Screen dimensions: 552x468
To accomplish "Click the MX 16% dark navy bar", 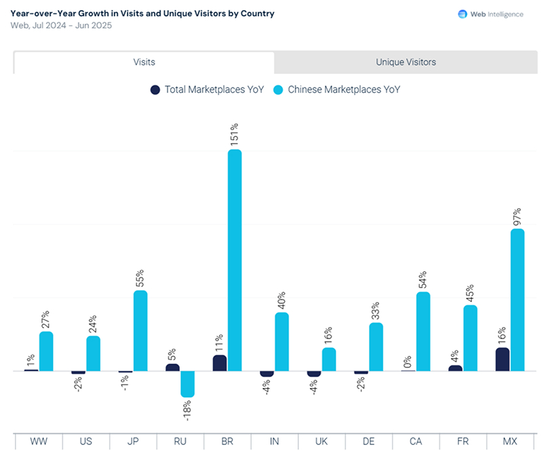I will (502, 359).
